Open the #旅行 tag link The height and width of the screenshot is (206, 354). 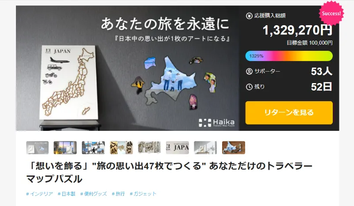click(x=118, y=194)
